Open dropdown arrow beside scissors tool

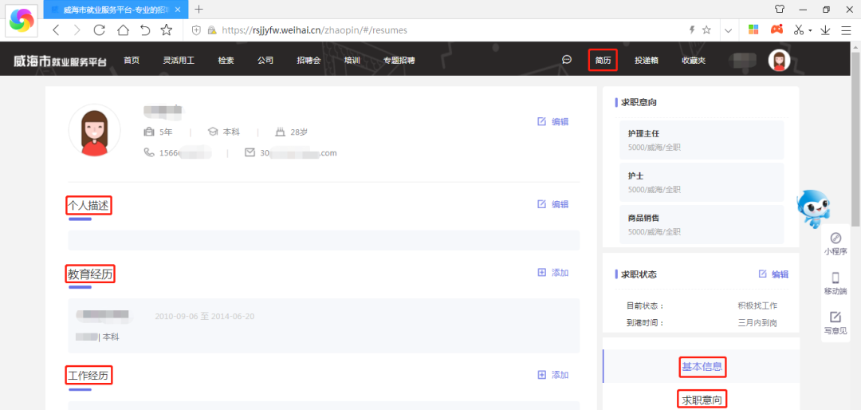811,30
